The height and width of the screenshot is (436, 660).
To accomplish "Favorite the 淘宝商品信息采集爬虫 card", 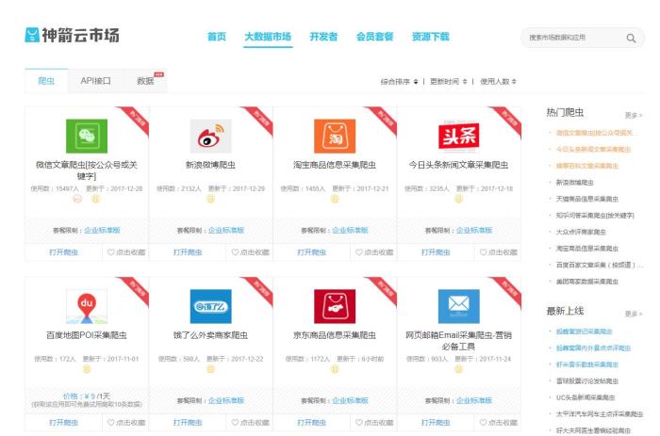I will (374, 252).
